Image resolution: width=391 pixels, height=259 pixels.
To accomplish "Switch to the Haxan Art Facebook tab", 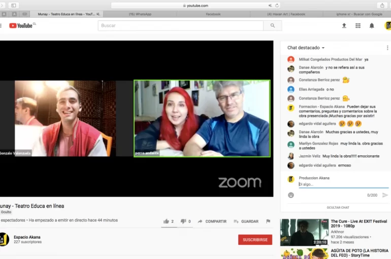I will pos(286,14).
